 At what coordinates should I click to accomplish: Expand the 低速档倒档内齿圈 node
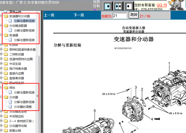tap(1, 59)
